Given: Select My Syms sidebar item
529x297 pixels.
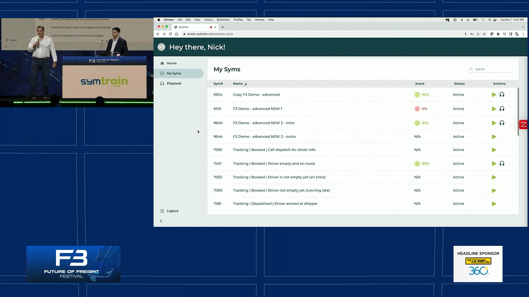Looking at the screenshot, I should tap(179, 73).
